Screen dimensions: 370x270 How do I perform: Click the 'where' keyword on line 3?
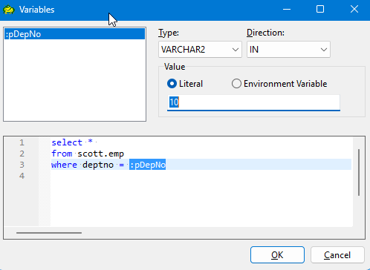[64, 165]
